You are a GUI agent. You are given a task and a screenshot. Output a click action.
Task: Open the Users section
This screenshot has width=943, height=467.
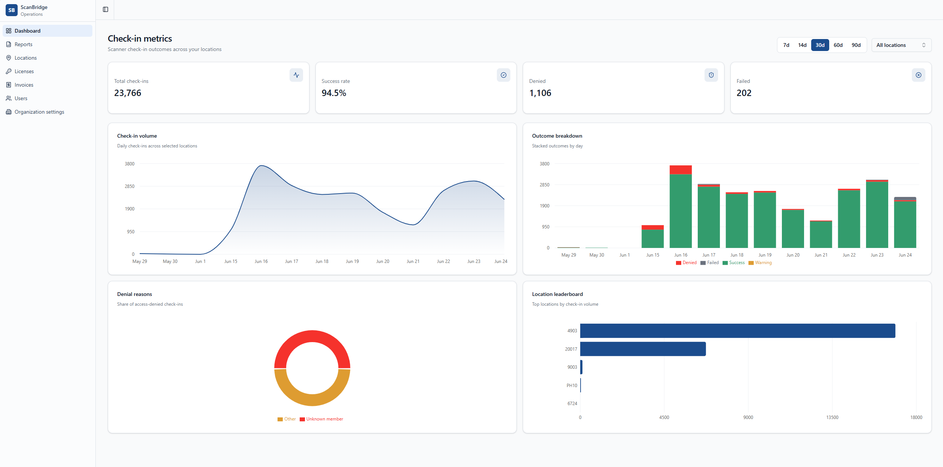pos(47,98)
